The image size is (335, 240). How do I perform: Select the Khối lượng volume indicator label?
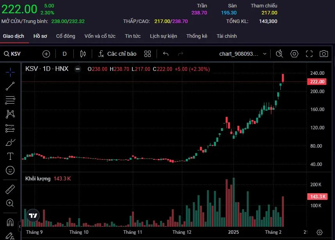(x=38, y=178)
